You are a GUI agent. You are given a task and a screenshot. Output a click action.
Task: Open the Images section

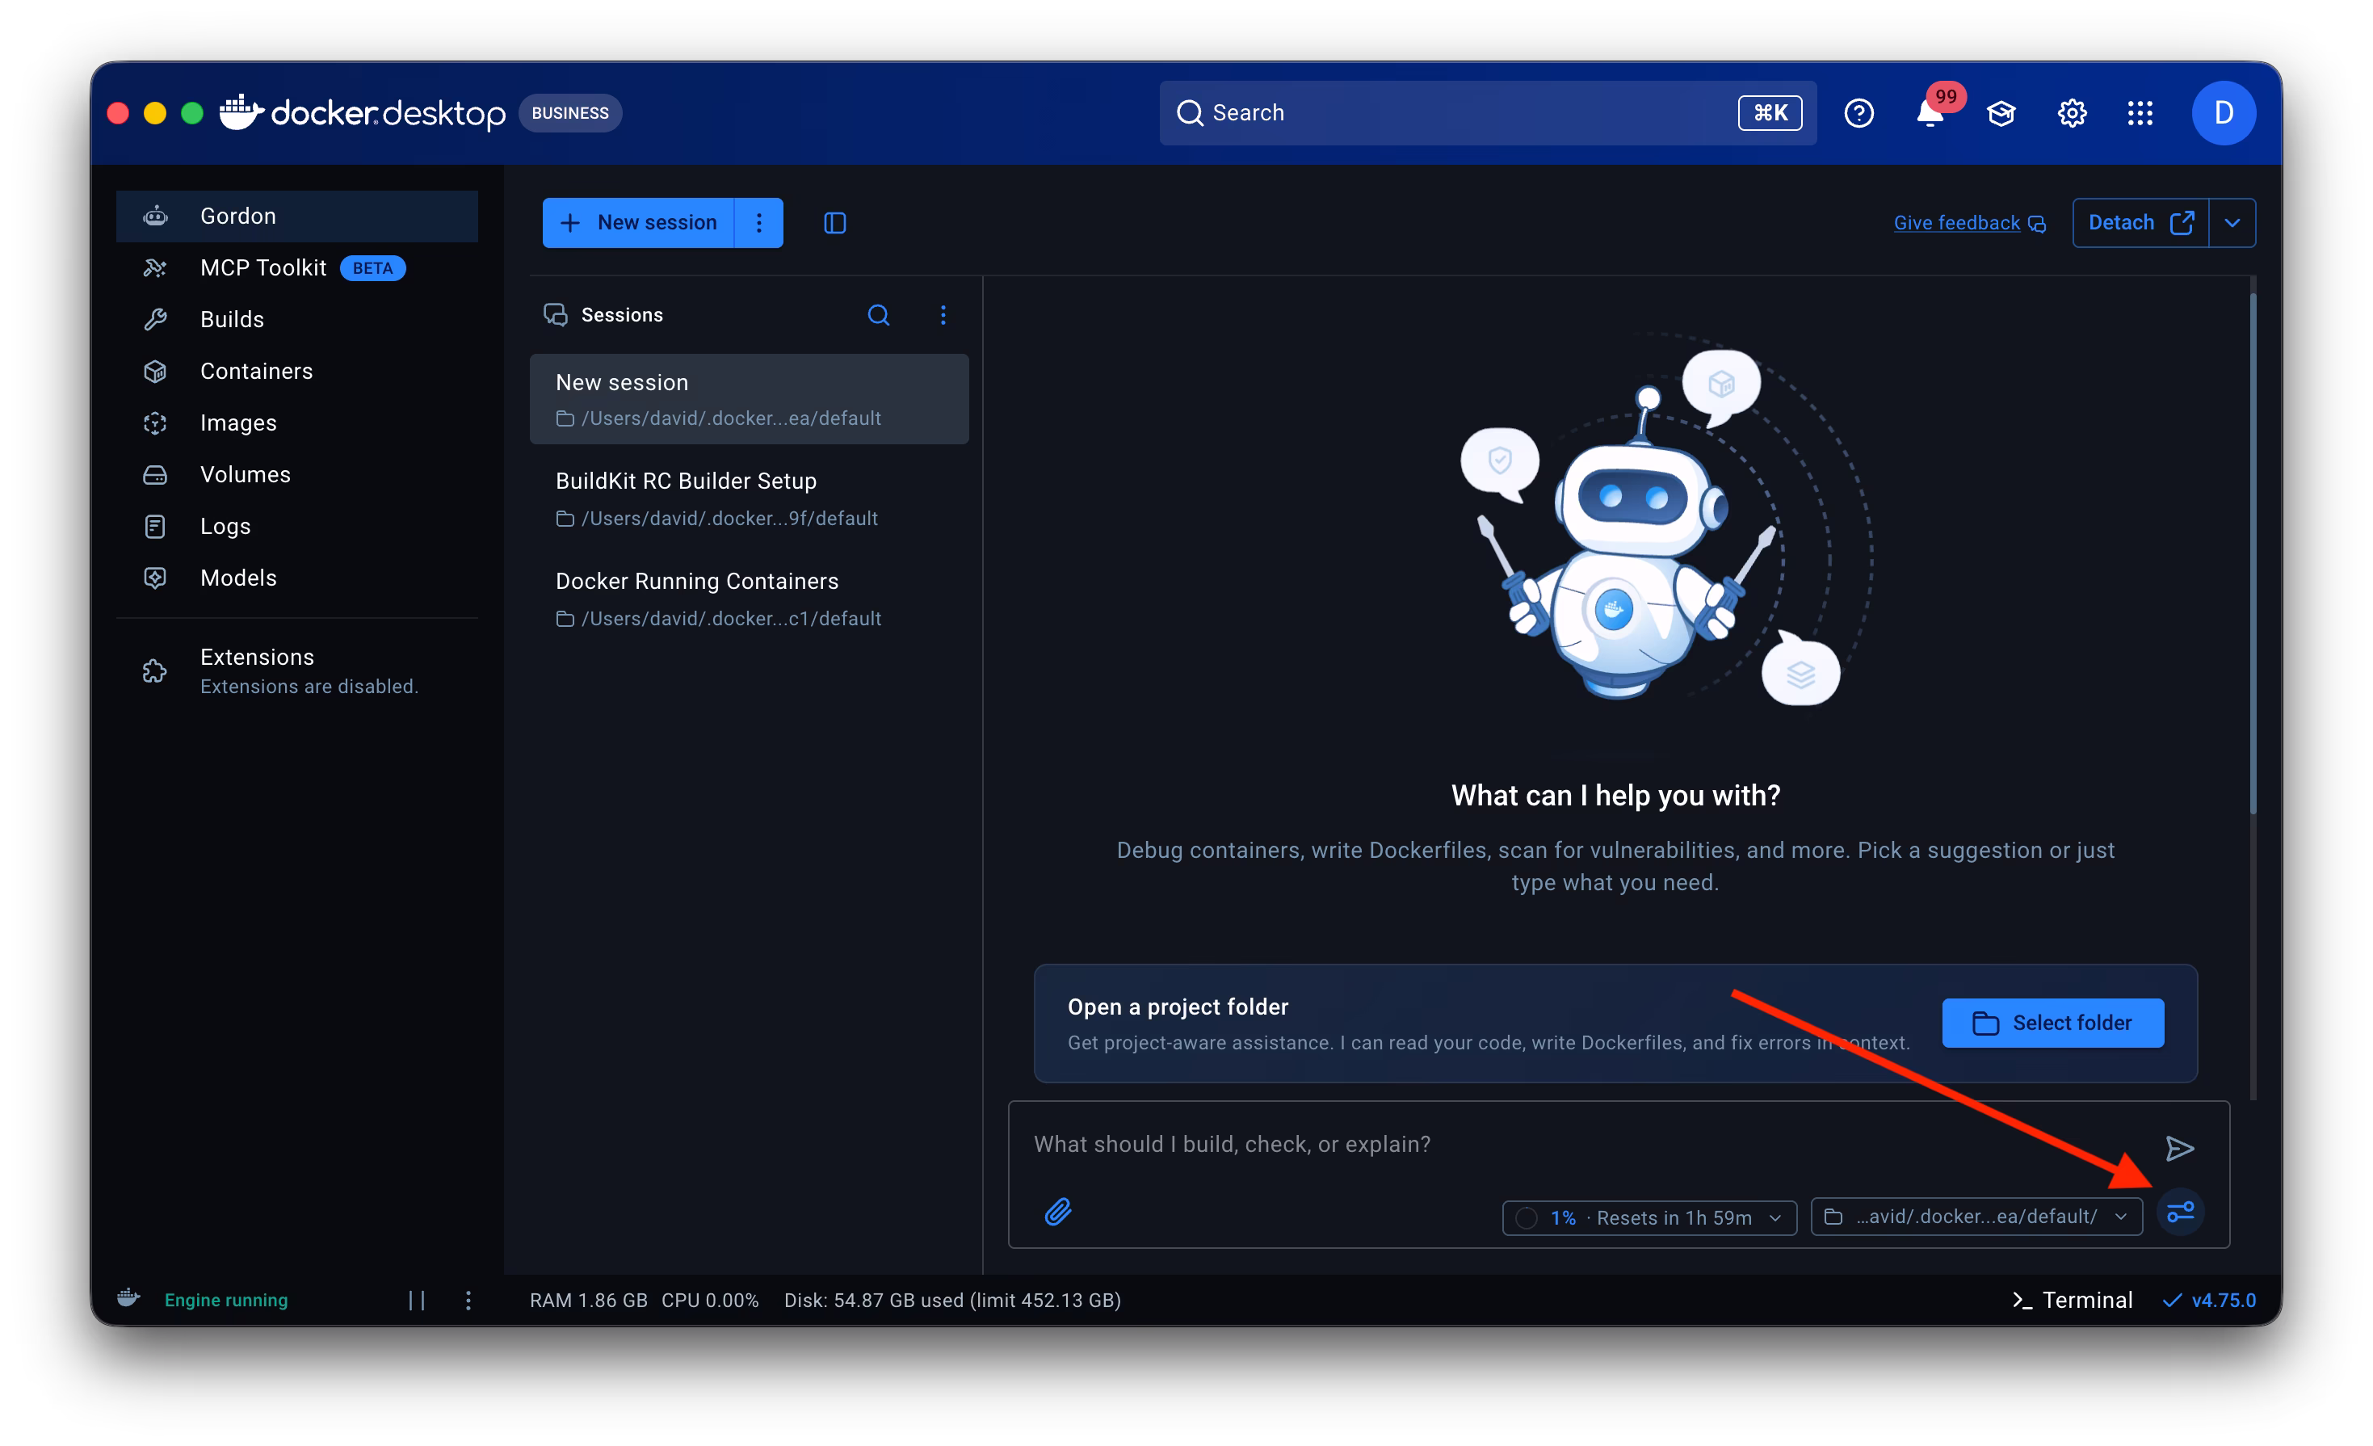coord(296,423)
